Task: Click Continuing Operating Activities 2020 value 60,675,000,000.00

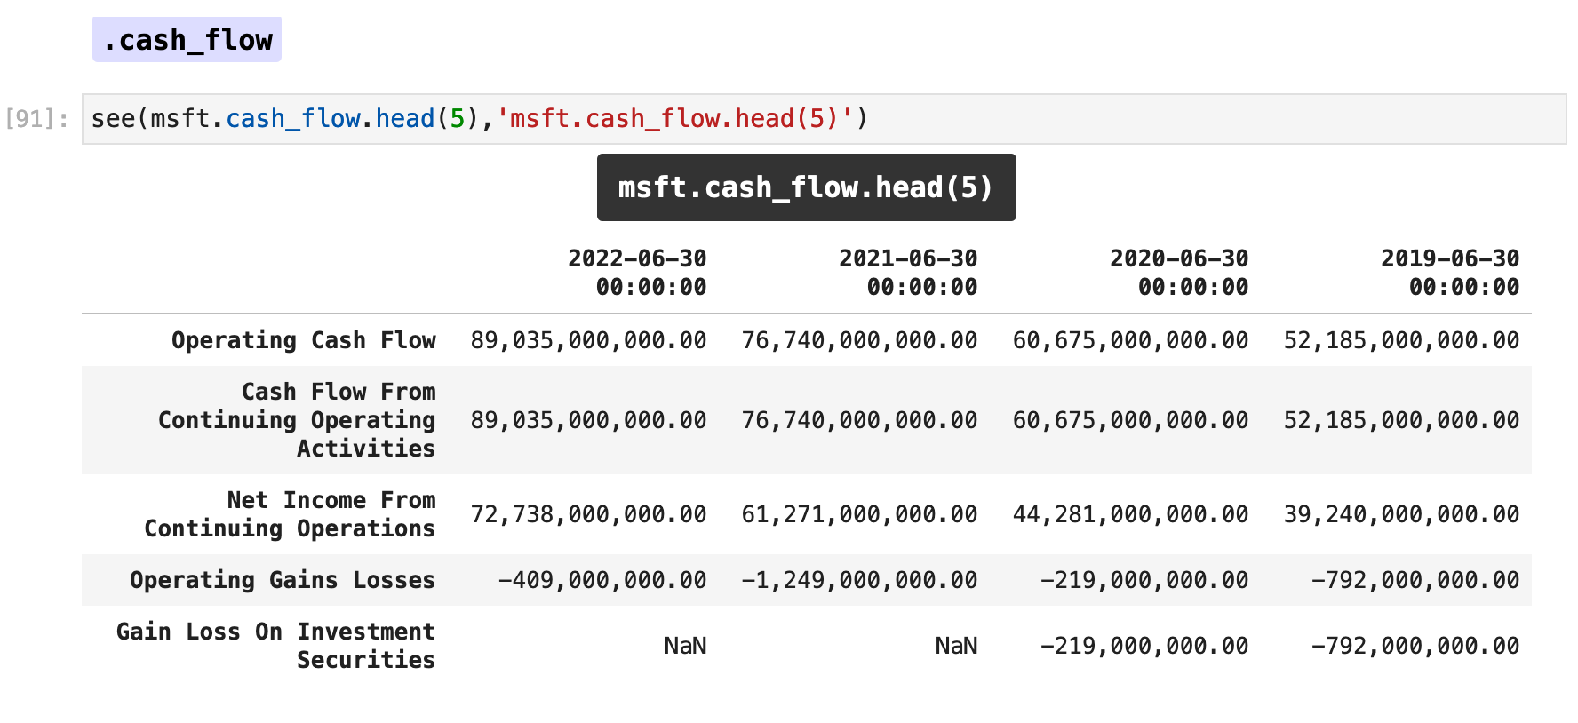Action: [1130, 420]
